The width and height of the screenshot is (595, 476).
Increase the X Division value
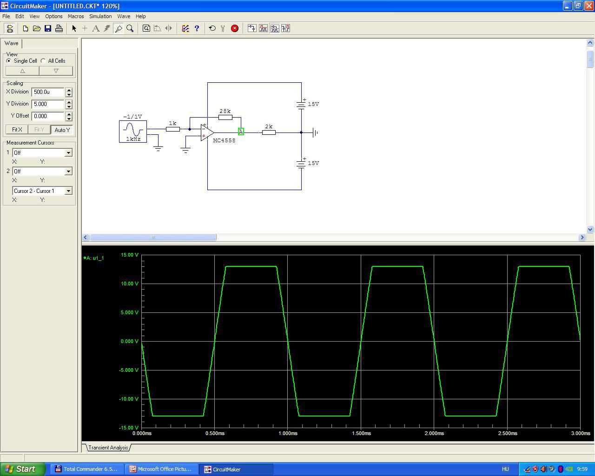pos(69,90)
